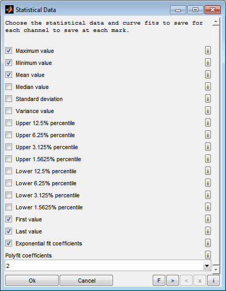Image resolution: width=226 pixels, height=291 pixels.
Task: Tick the Variance value checkbox
Action: [x=8, y=111]
